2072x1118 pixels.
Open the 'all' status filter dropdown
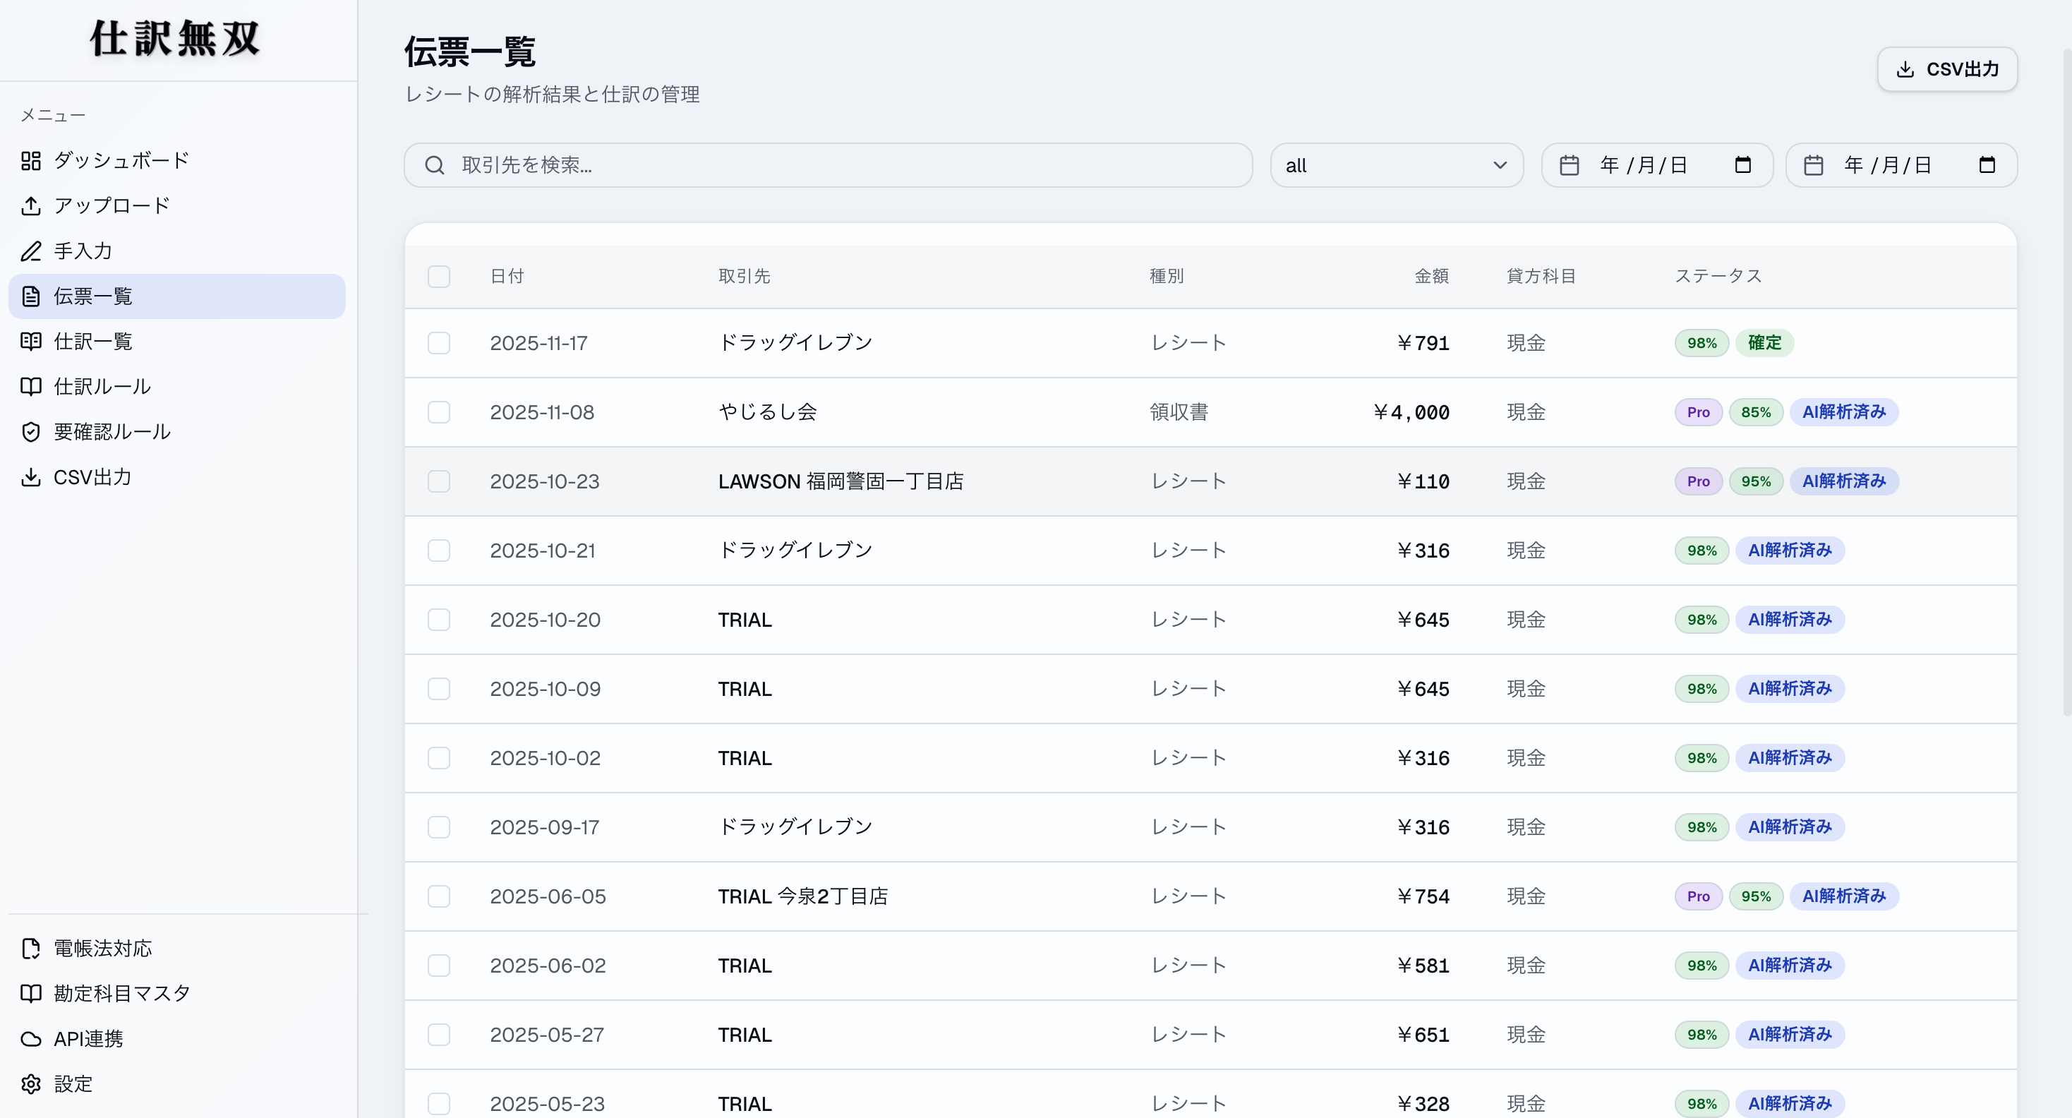pyautogui.click(x=1397, y=166)
